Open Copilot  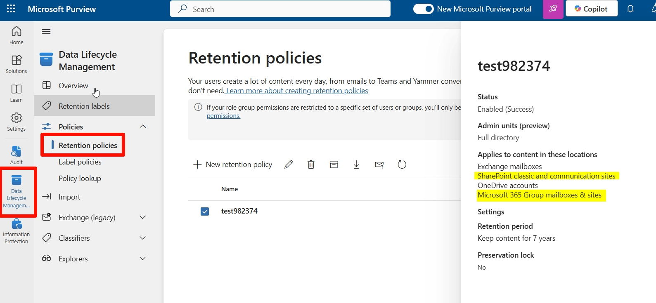[x=592, y=9]
